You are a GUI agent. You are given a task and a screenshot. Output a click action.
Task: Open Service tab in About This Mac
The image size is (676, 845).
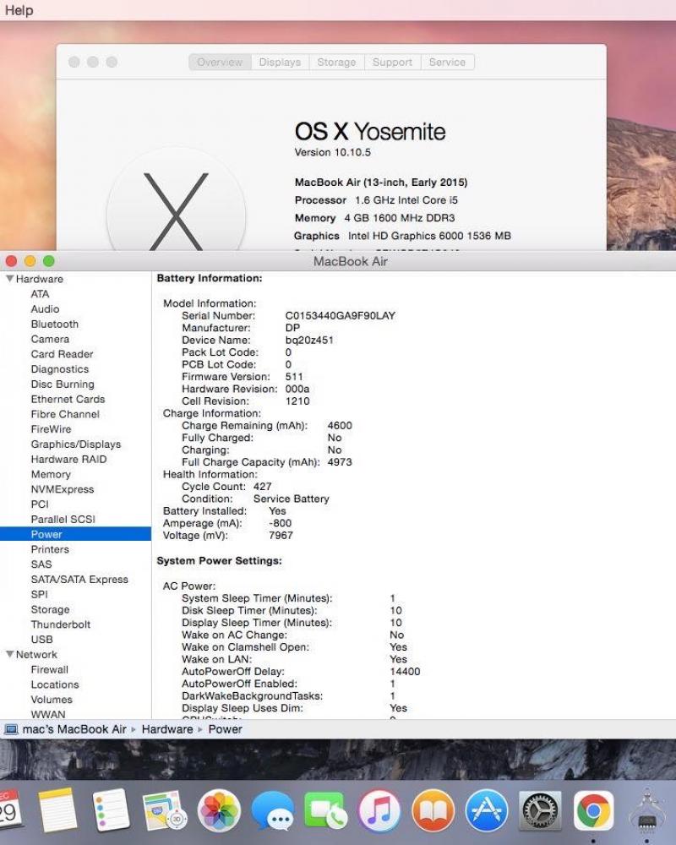448,62
